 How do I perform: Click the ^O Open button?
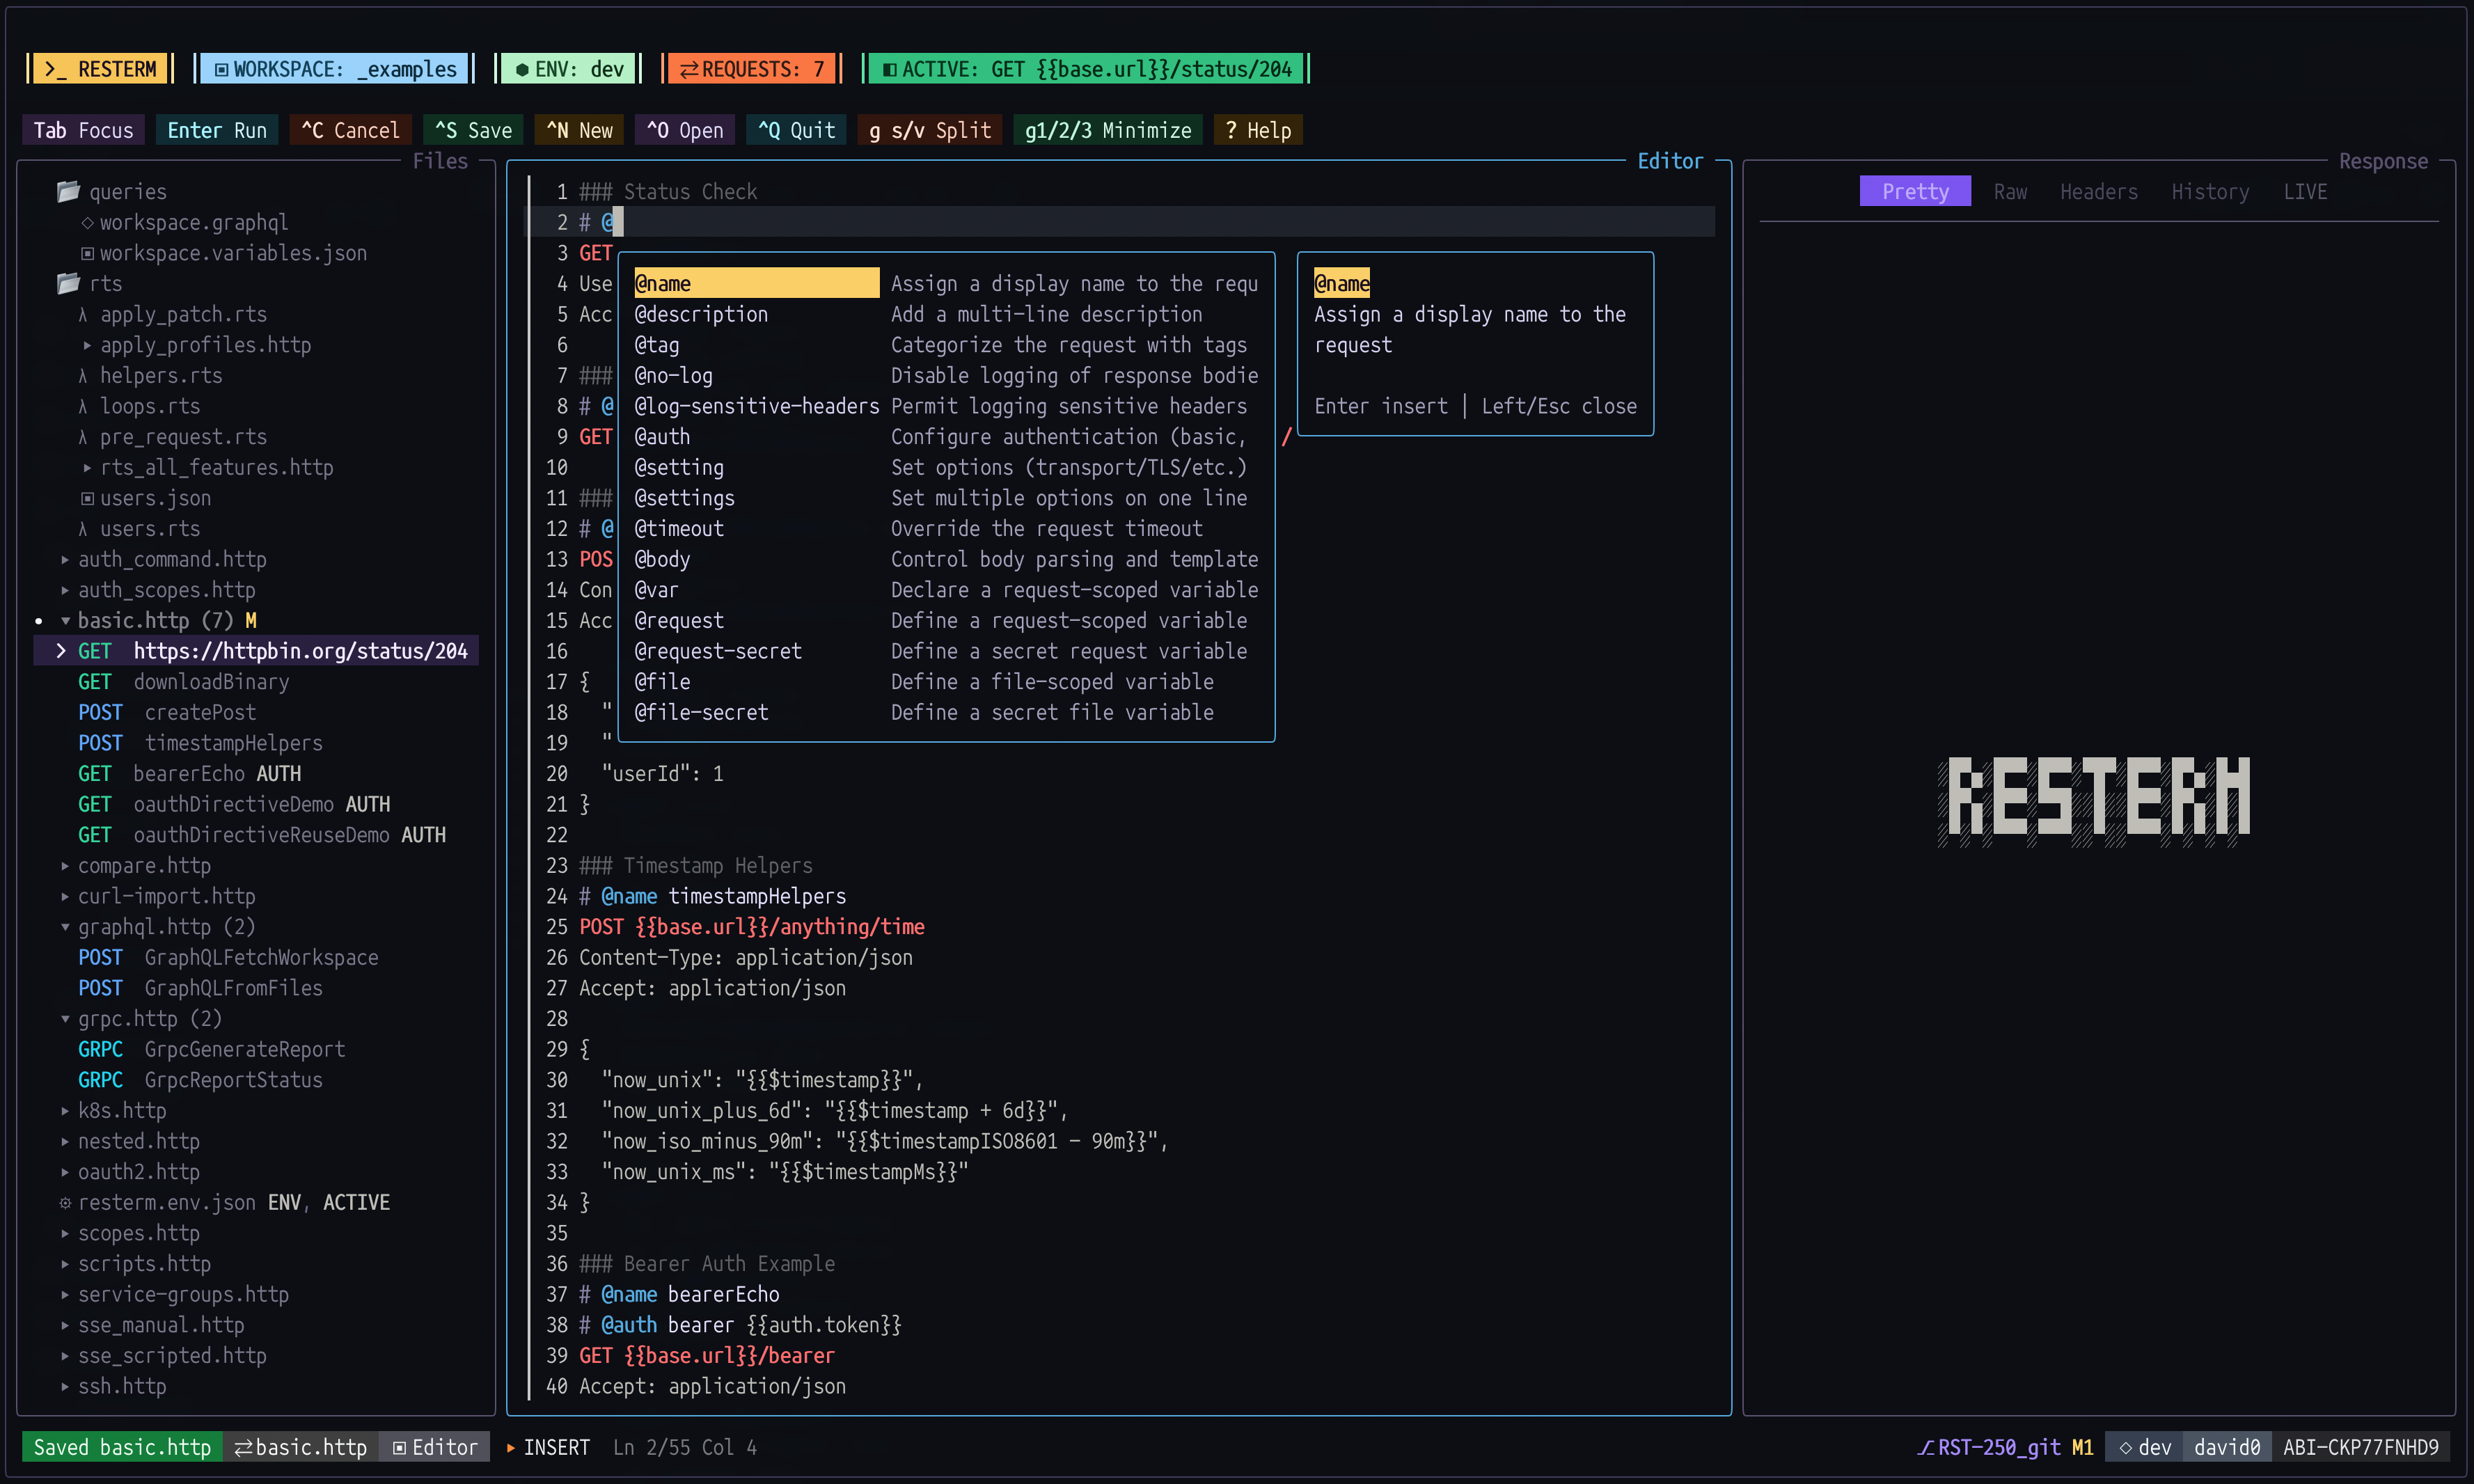[685, 130]
